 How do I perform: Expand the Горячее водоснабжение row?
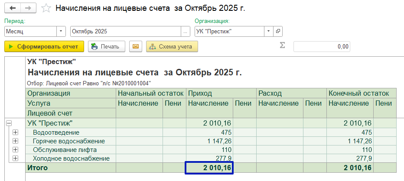coord(16,141)
